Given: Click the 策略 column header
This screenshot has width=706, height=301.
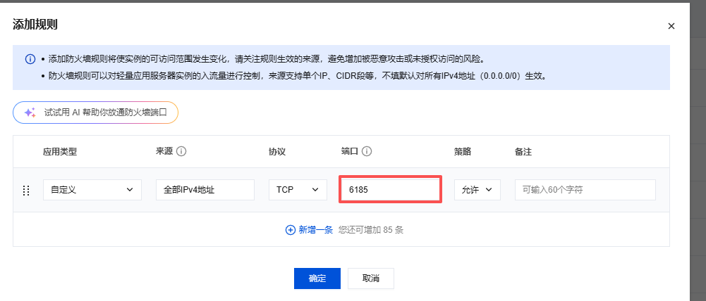Looking at the screenshot, I should tap(463, 152).
